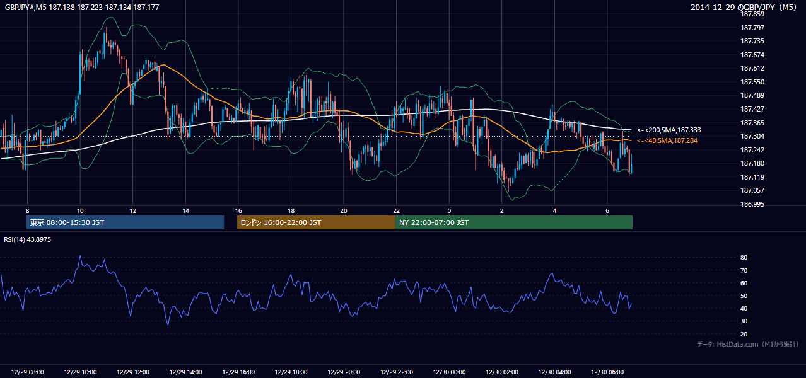
Task: Click price axis value 187.057
Action: tap(752, 190)
